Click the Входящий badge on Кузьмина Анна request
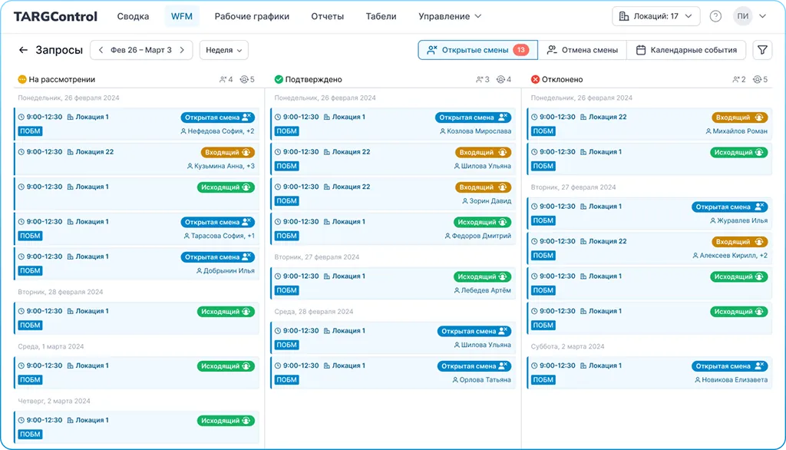This screenshot has width=786, height=450. pyautogui.click(x=228, y=152)
